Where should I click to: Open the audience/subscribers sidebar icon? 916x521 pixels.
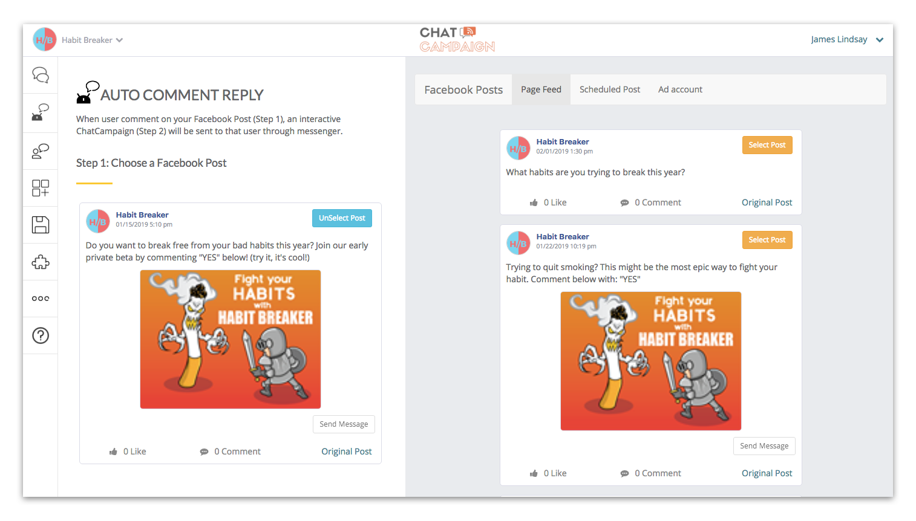click(x=41, y=151)
